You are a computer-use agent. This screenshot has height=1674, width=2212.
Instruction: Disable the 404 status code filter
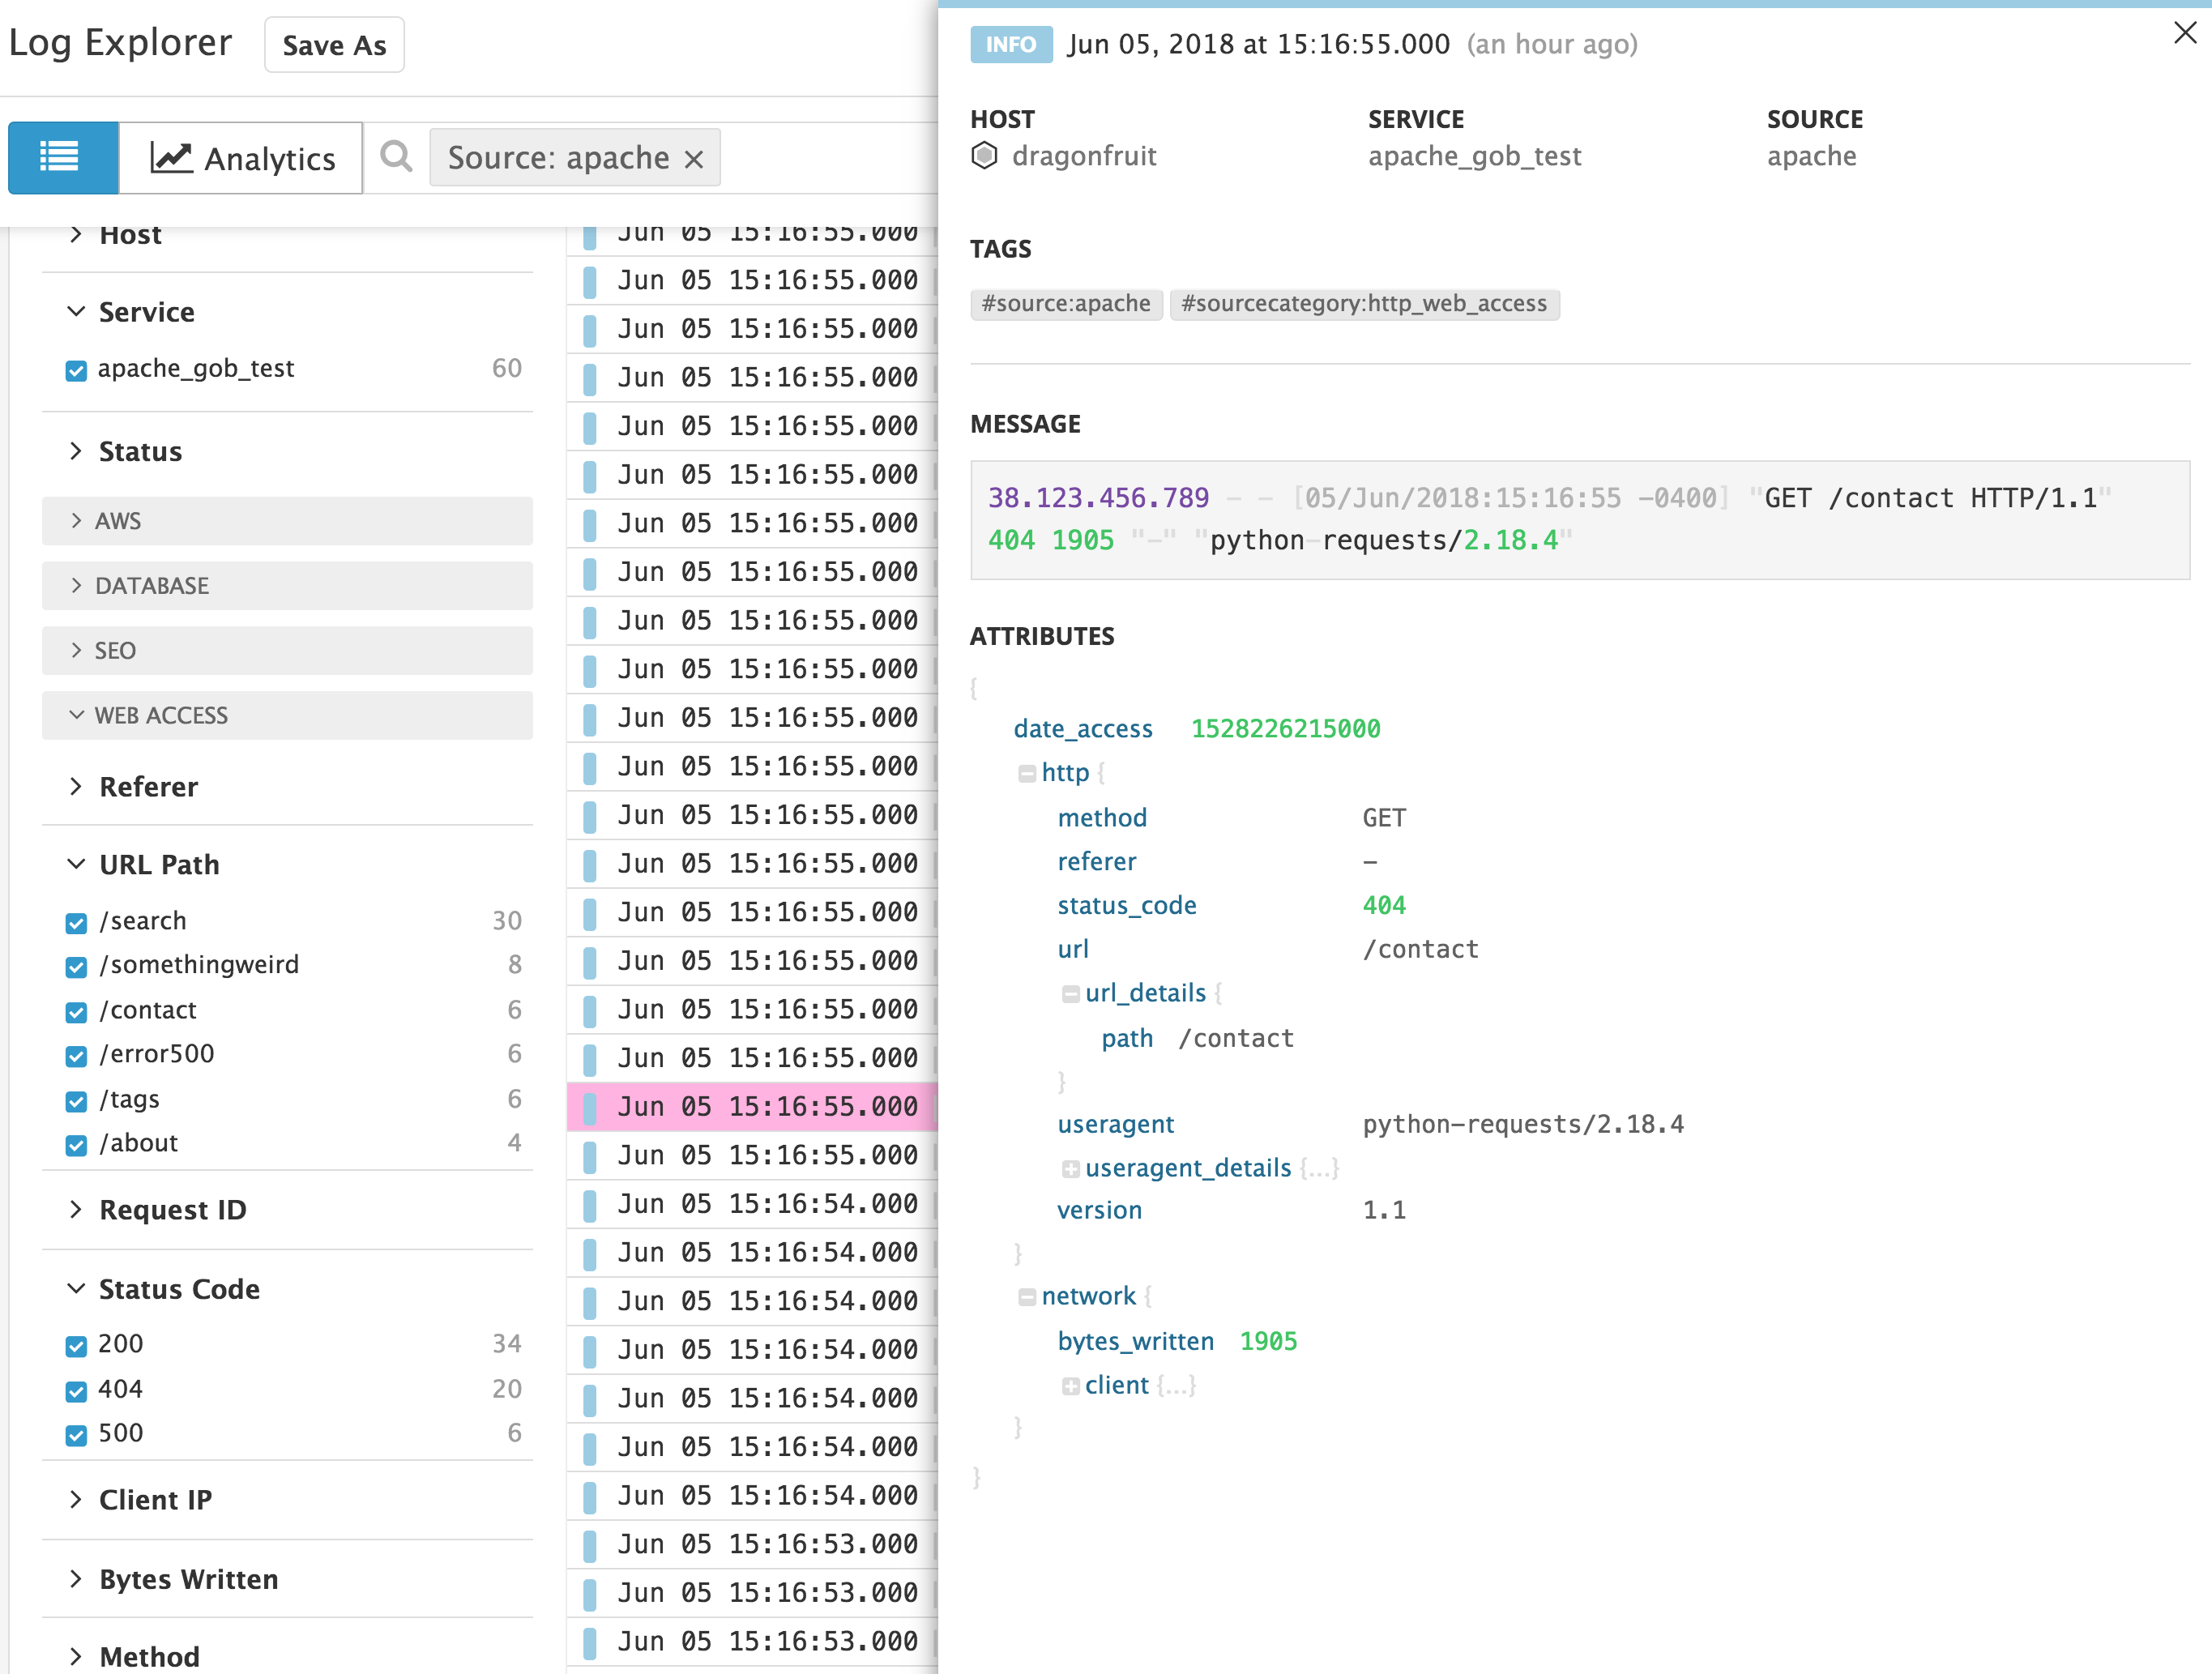76,1390
